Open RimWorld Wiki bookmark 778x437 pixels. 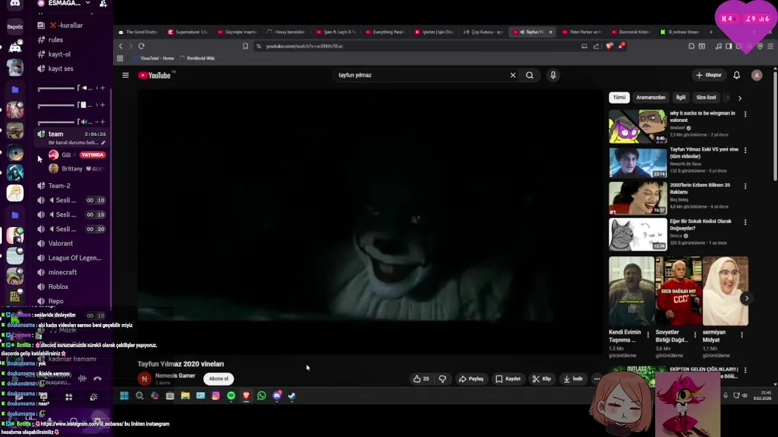[196, 58]
